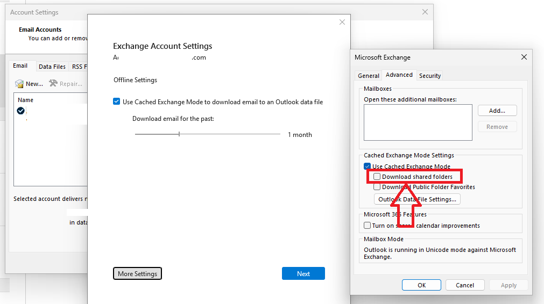Enable Download Public Folder Favorites checkbox
The image size is (544, 304).
coord(377,187)
